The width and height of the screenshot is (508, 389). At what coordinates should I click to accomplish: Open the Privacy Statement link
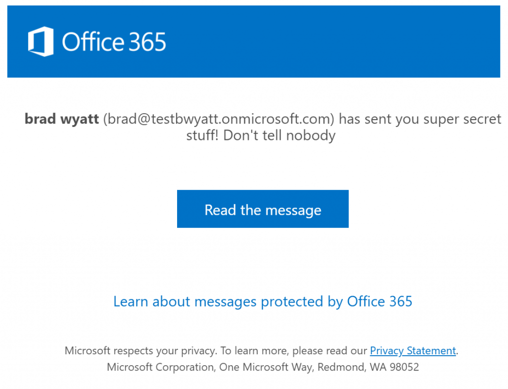coord(413,351)
